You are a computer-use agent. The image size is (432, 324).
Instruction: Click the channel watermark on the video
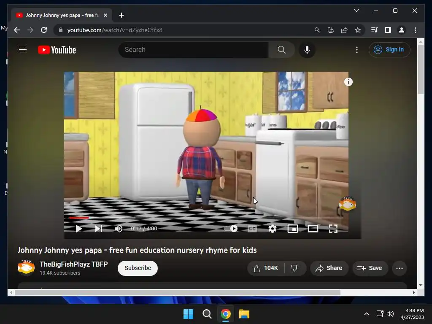(x=348, y=204)
